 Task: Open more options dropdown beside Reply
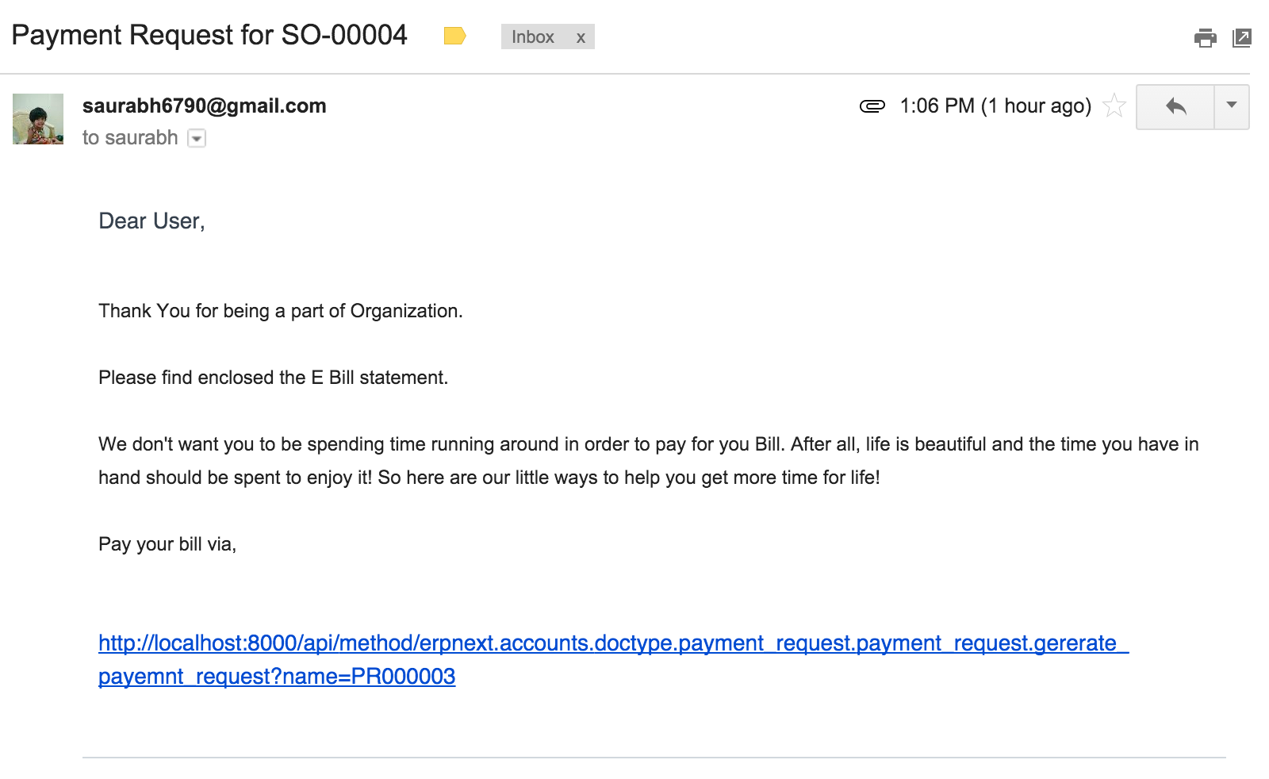(x=1232, y=106)
